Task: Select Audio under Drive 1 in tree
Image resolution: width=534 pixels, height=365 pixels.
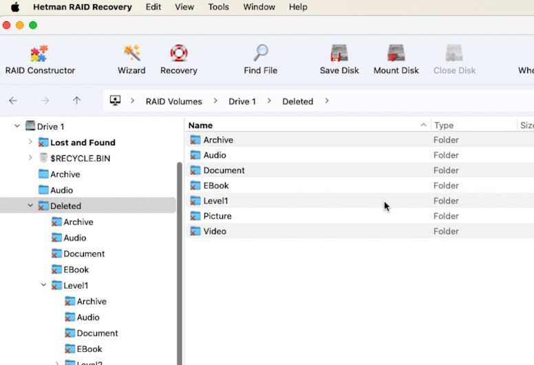Action: pyautogui.click(x=61, y=190)
